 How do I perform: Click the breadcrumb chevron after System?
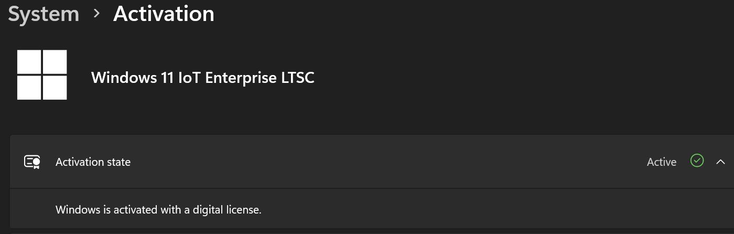[x=96, y=14]
